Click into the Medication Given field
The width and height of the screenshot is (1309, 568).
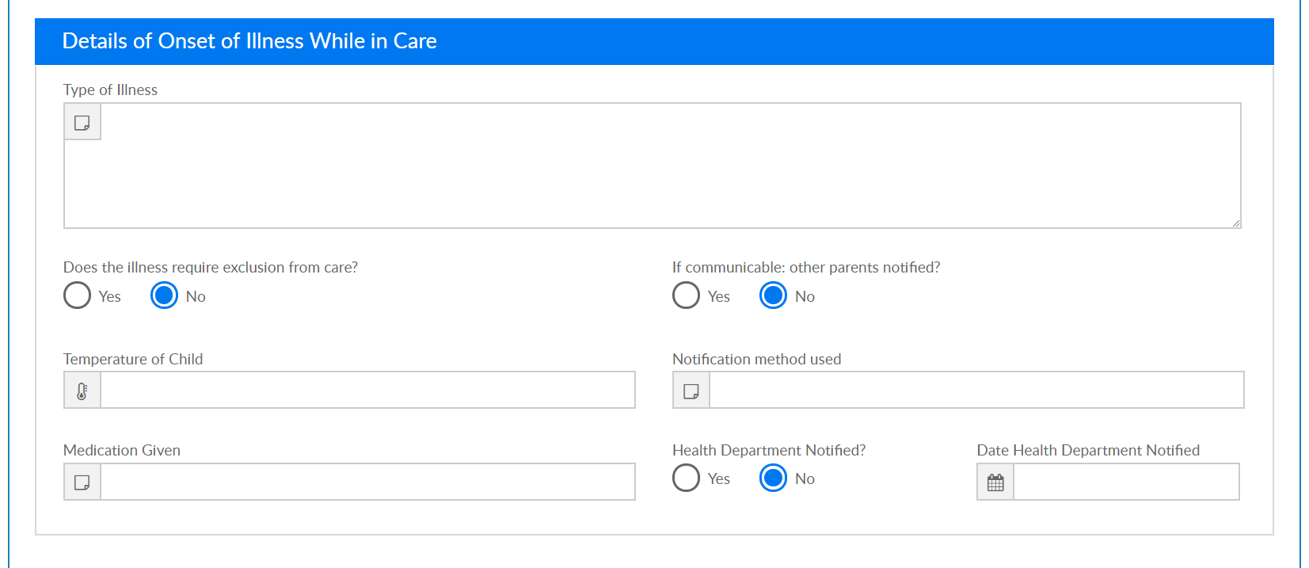click(367, 482)
